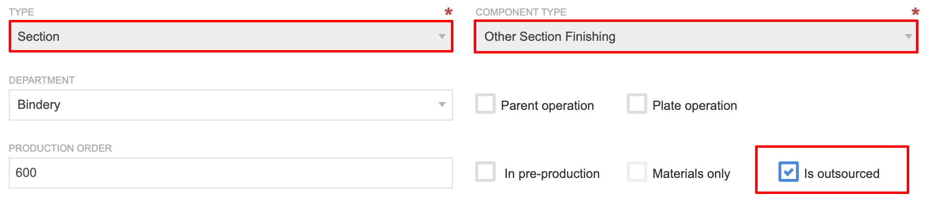Click the "Plate operation" label text
The image size is (933, 210).
tap(694, 105)
